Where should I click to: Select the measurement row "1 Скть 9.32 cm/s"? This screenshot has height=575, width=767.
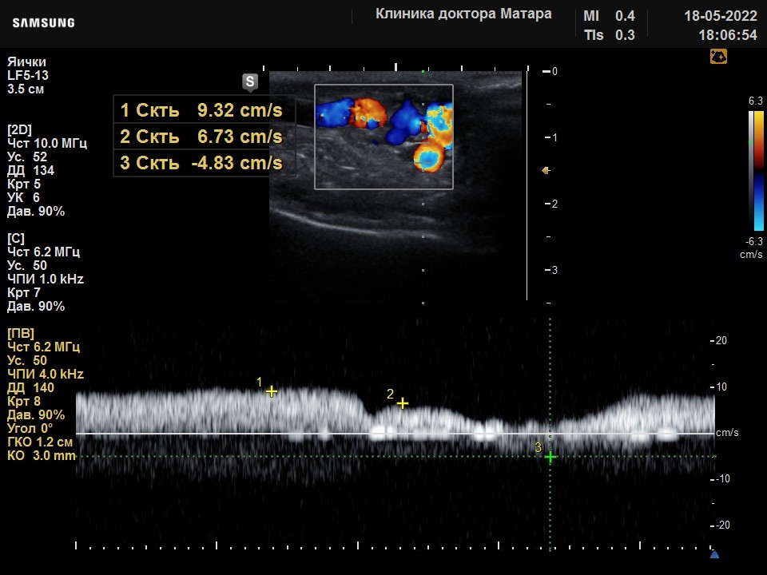[x=204, y=110]
